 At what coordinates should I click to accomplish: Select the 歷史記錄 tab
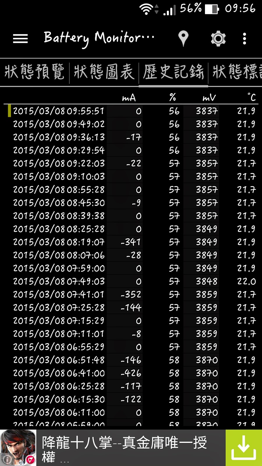(x=173, y=72)
